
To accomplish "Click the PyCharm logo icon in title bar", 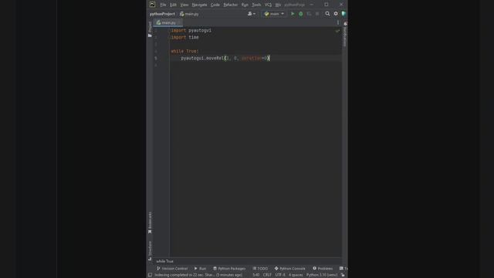I will [152, 5].
